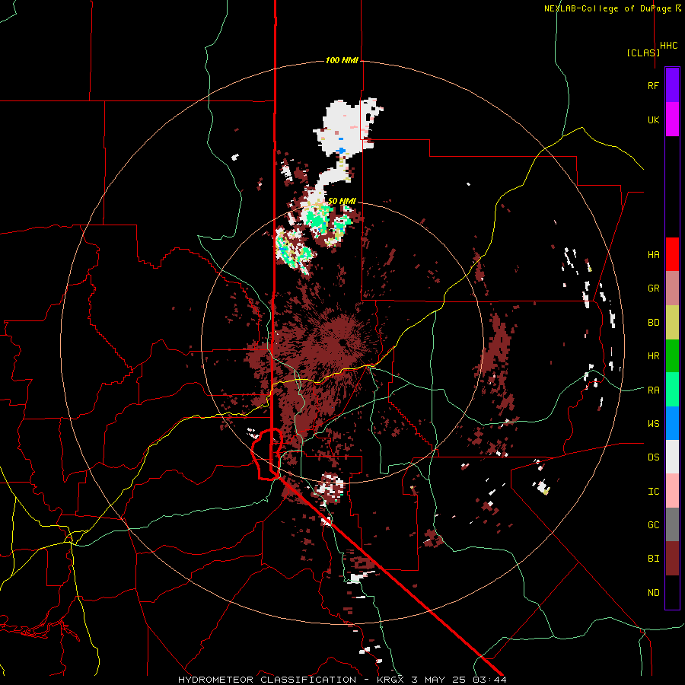The height and width of the screenshot is (685, 685).
Task: Click the ND legend label
Action: [x=653, y=593]
